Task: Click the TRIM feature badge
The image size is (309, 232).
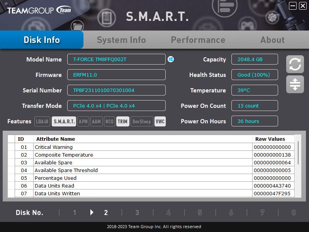Action: pyautogui.click(x=122, y=121)
